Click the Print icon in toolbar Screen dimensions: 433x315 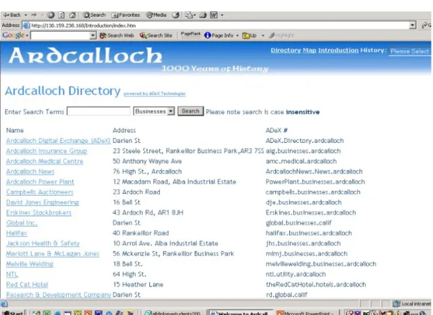pyautogui.click(x=203, y=15)
